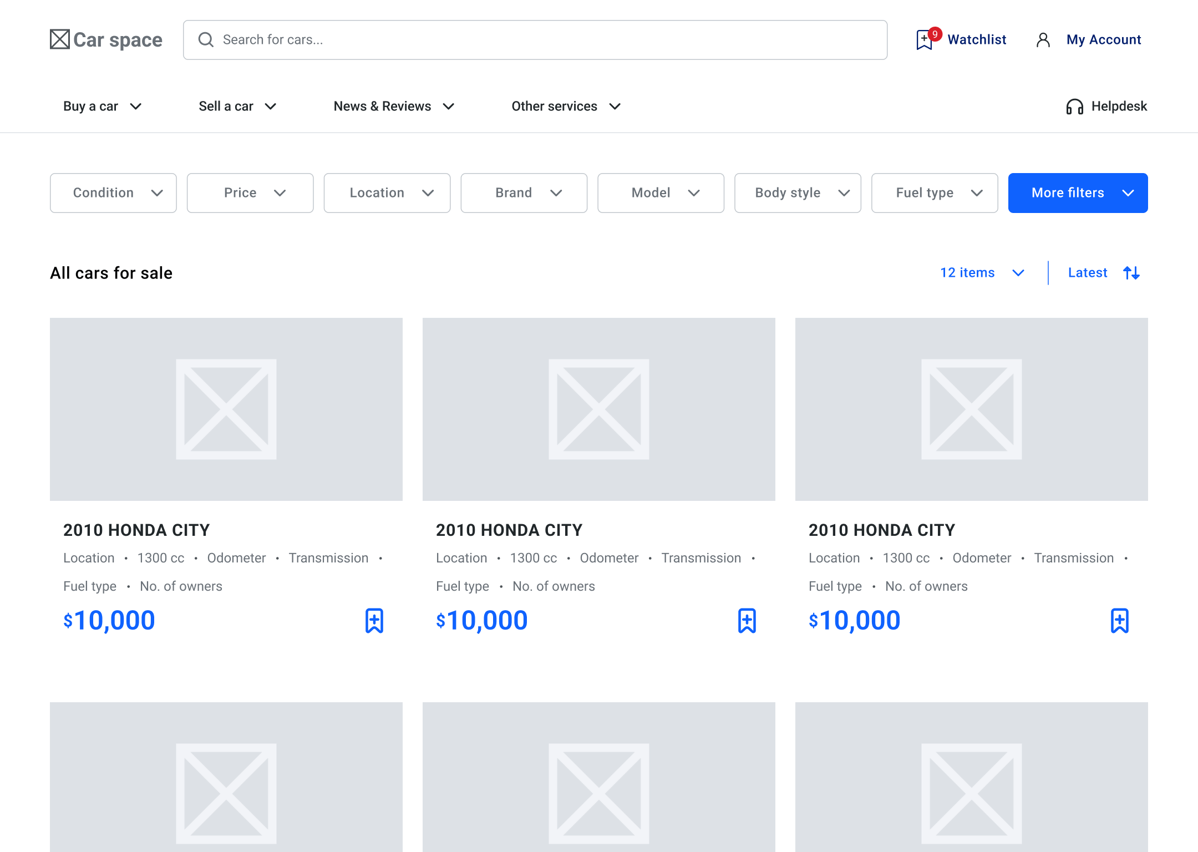1198x852 pixels.
Task: Open the third car's image thumbnail
Action: (972, 409)
